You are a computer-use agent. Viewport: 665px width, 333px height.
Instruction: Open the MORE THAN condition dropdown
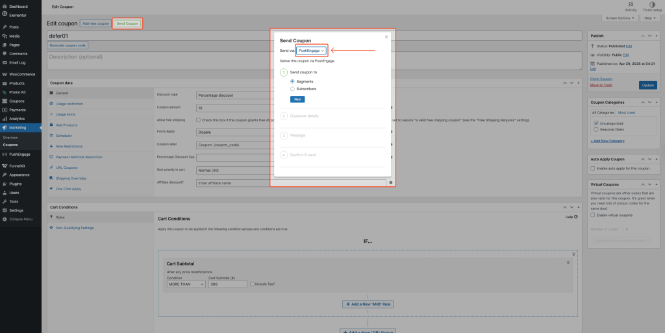coord(186,284)
